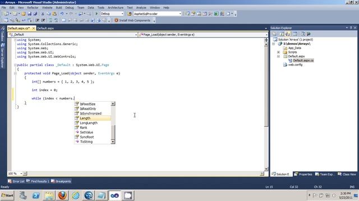The image size is (359, 201).
Task: Click the Increase Indent icon
Action: click(x=43, y=21)
